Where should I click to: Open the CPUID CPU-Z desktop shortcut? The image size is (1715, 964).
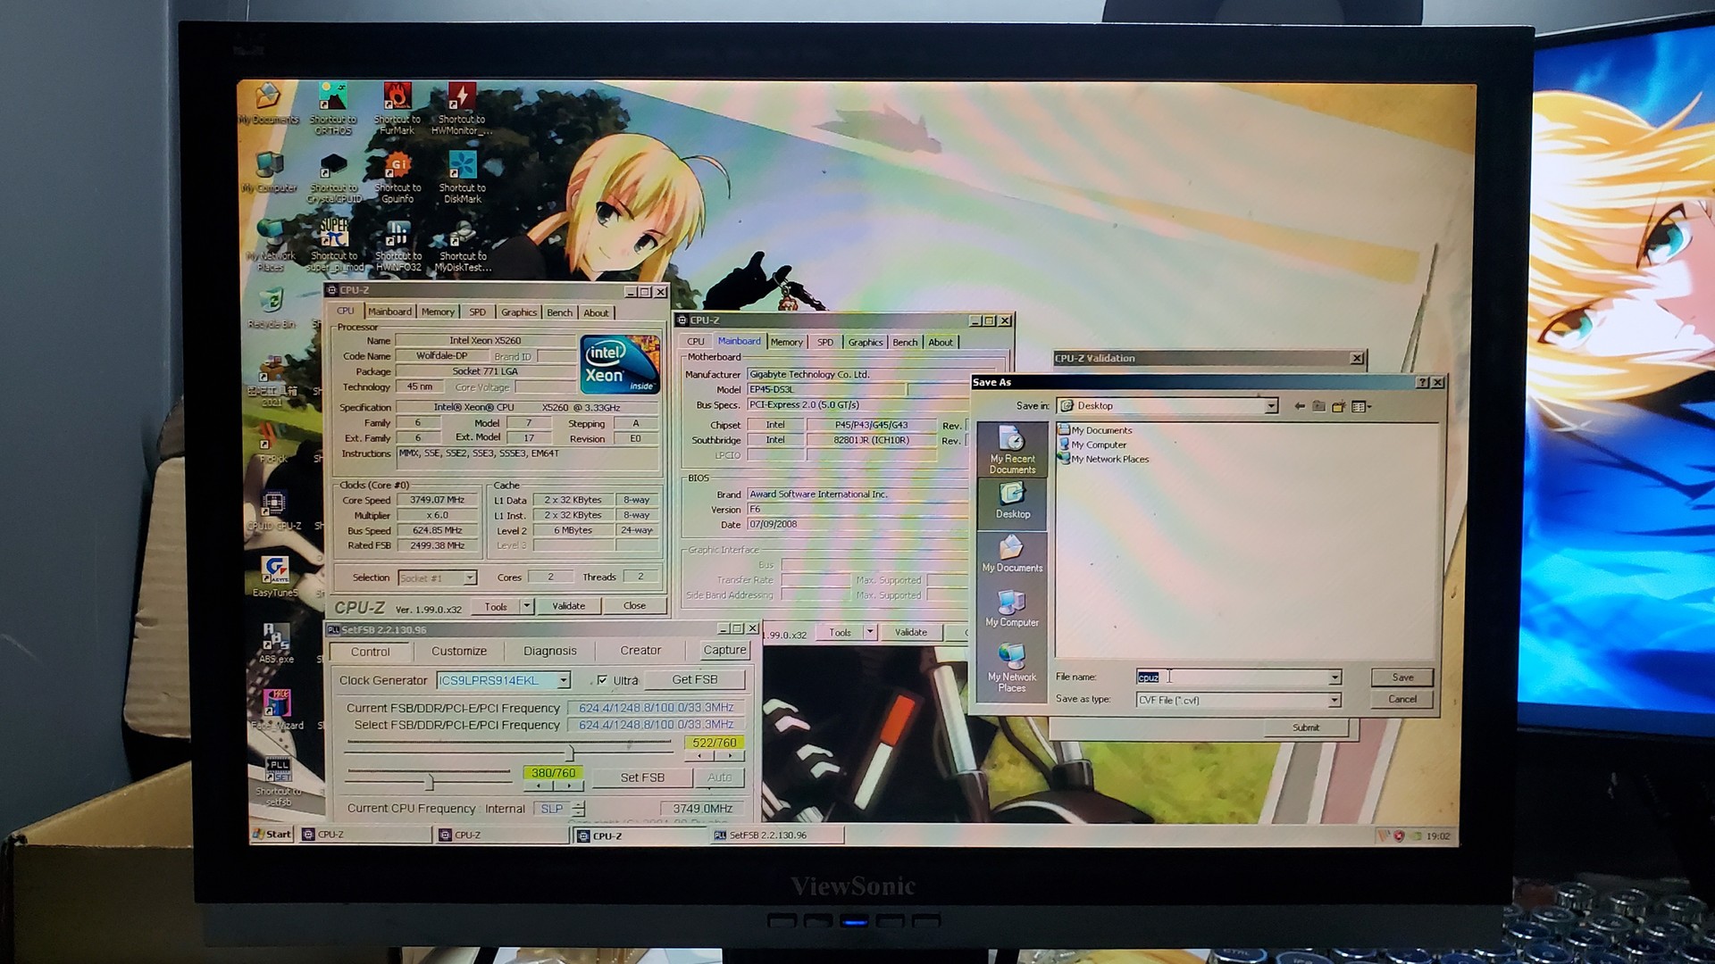[274, 511]
